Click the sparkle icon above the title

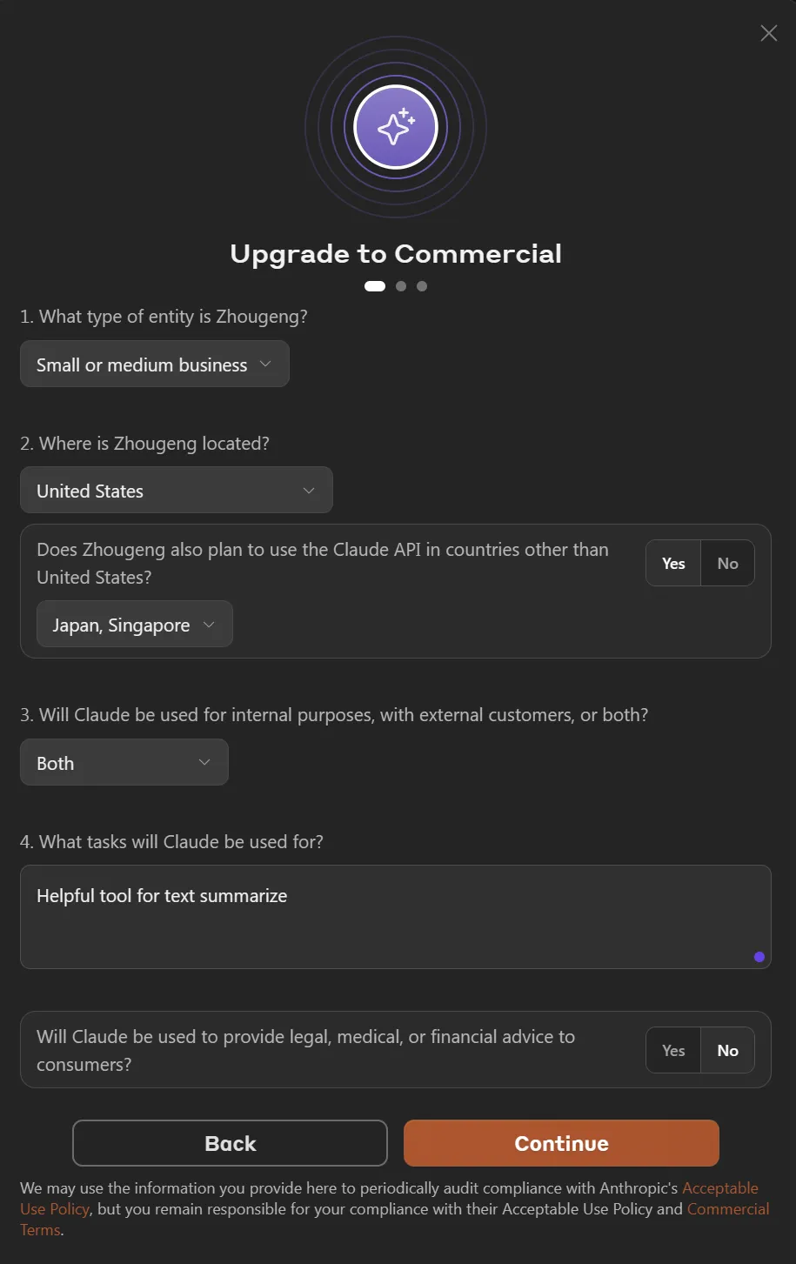[x=396, y=128]
